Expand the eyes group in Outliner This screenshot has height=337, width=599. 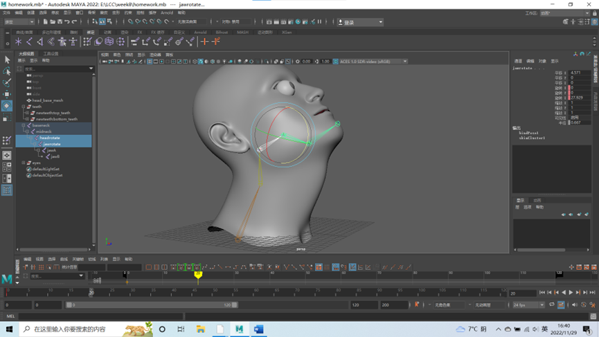(x=24, y=163)
